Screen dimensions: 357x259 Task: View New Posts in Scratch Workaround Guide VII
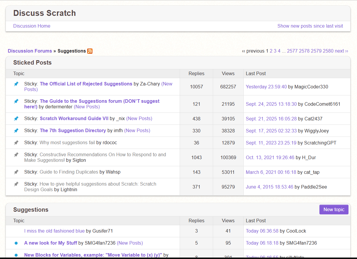139,118
